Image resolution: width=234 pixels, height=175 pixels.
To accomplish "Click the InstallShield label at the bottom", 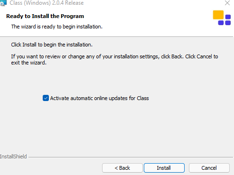I will click(x=13, y=157).
